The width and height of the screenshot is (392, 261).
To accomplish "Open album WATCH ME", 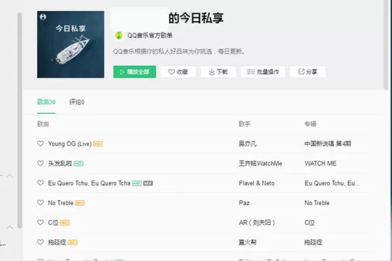I will (320, 164).
